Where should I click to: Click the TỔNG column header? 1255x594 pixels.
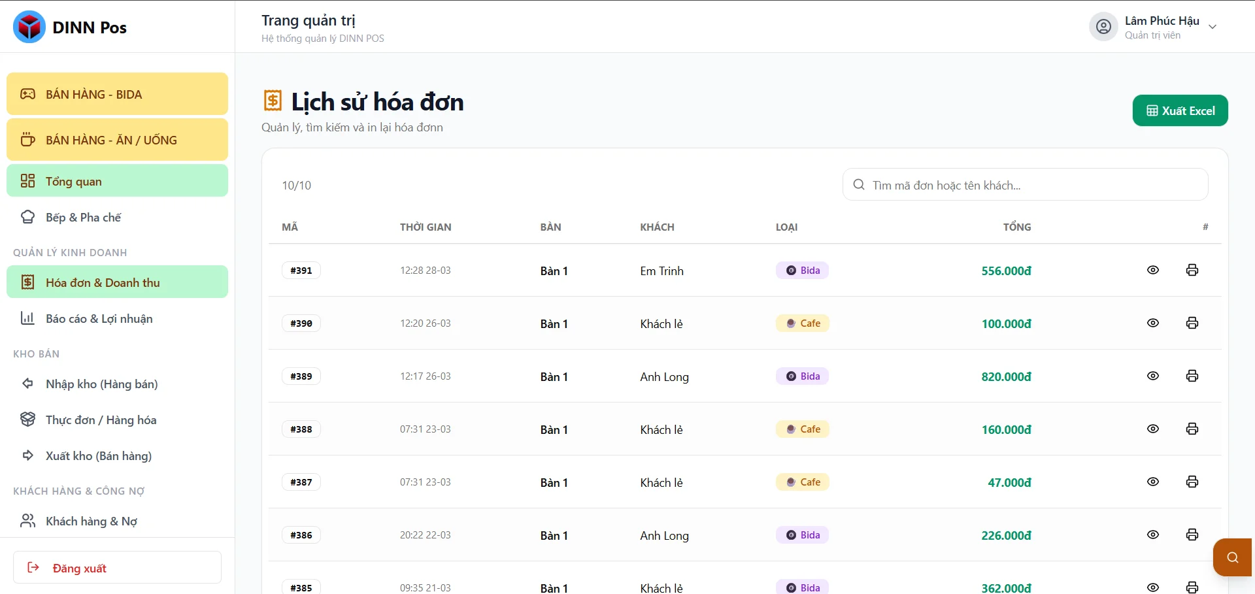[1016, 227]
